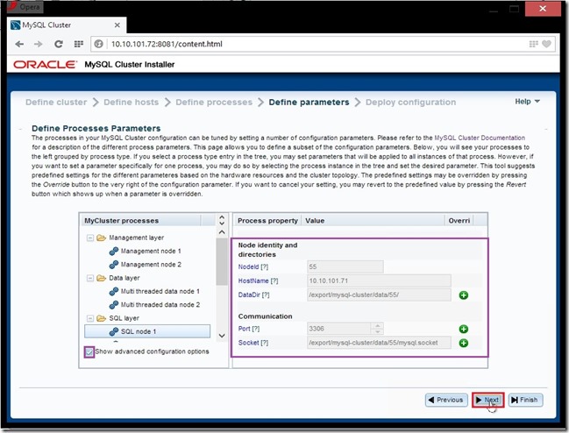Select the SQL layer tree entry

click(x=124, y=318)
